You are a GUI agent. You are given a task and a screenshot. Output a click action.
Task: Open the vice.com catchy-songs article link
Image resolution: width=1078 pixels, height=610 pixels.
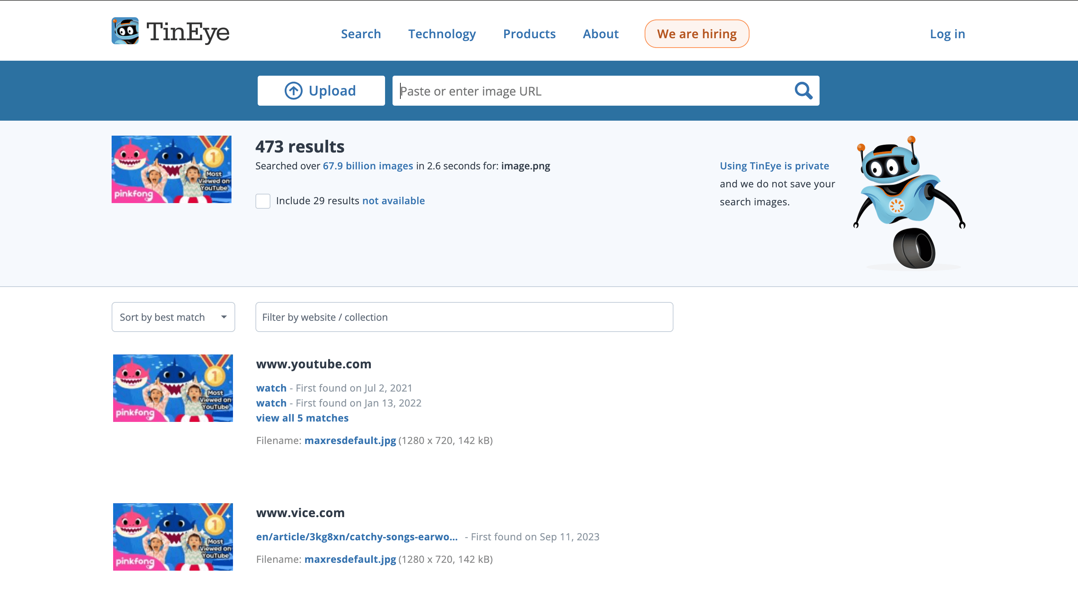(x=357, y=537)
